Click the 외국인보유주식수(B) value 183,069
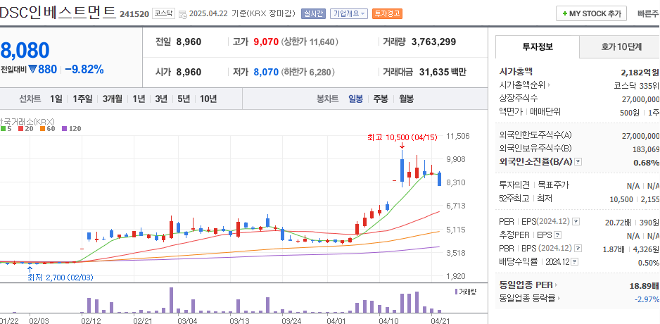 pyautogui.click(x=646, y=149)
